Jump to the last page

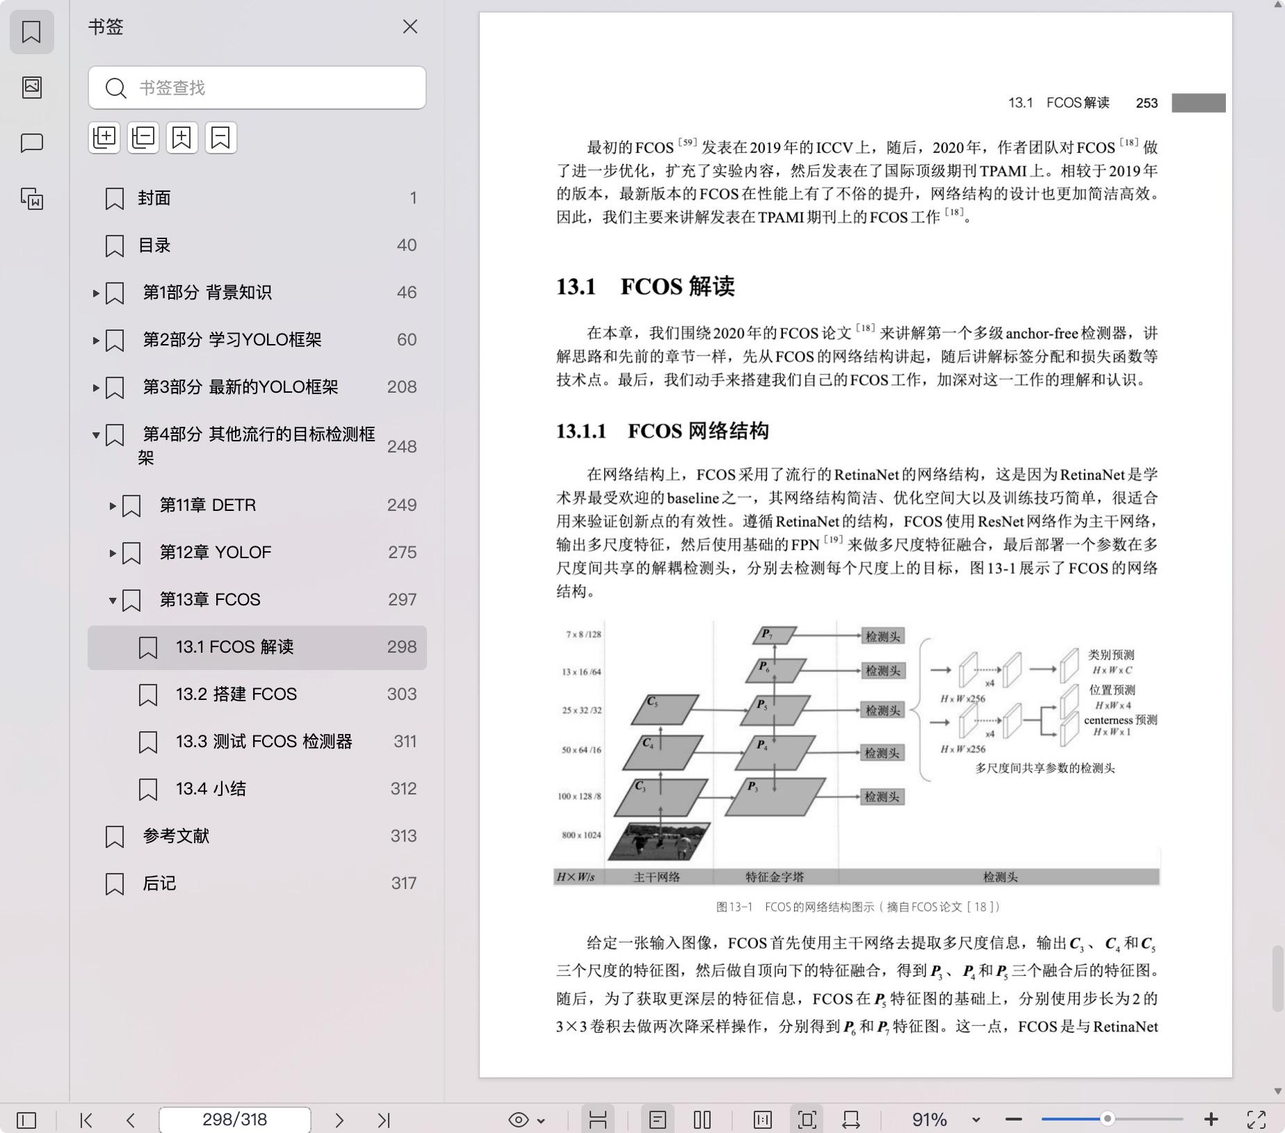(x=384, y=1120)
